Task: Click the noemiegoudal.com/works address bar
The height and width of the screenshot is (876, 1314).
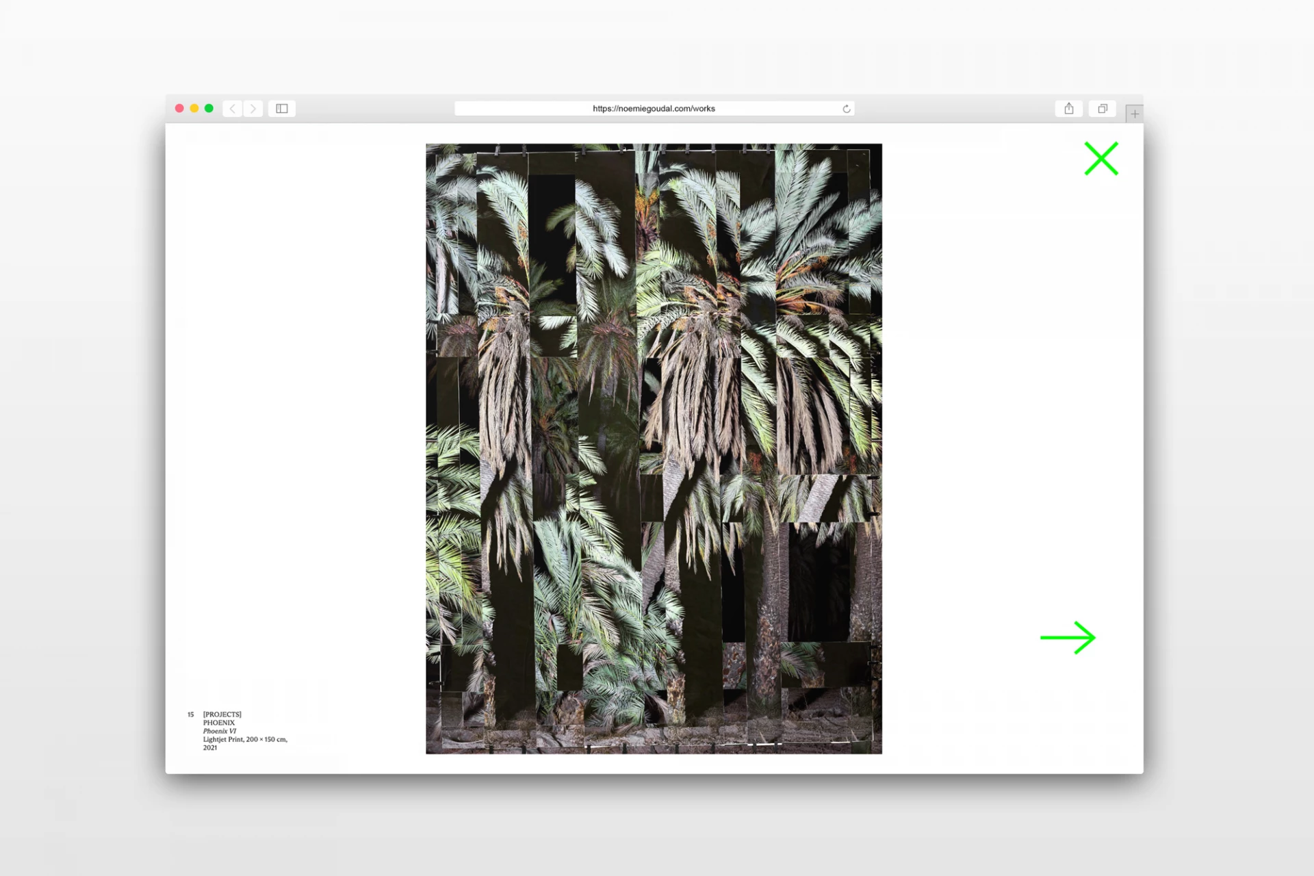Action: [654, 109]
